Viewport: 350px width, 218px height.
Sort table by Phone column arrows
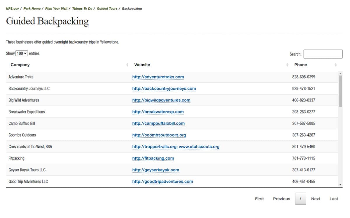coord(336,65)
